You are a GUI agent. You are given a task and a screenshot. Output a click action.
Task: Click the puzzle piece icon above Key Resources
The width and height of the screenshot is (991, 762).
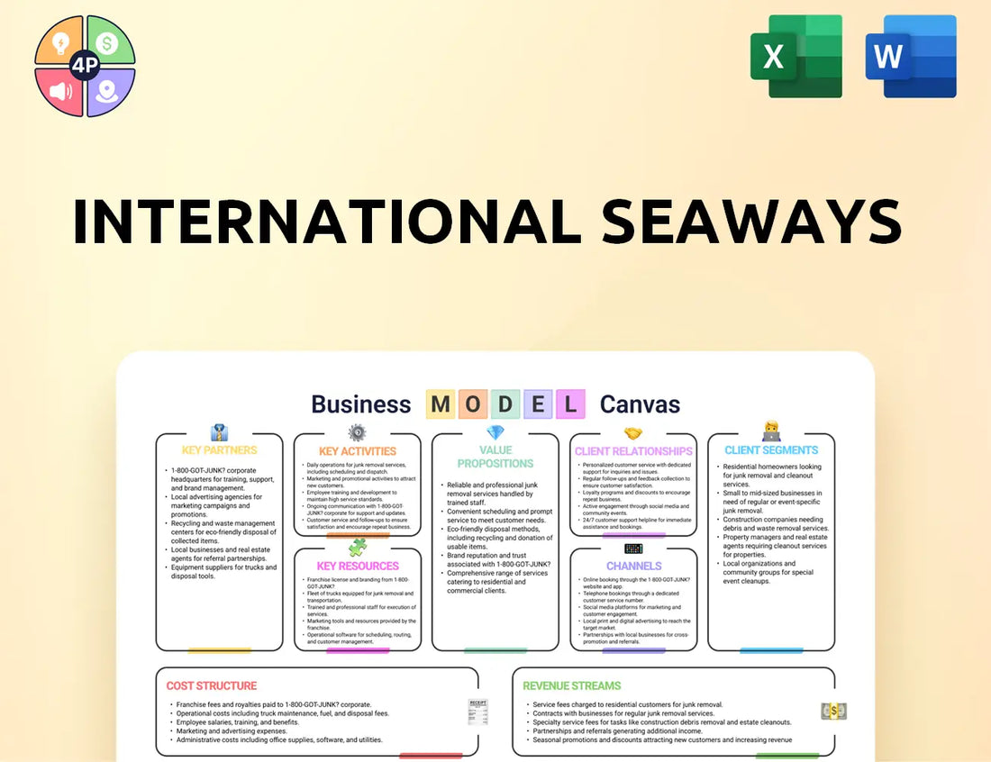(357, 547)
